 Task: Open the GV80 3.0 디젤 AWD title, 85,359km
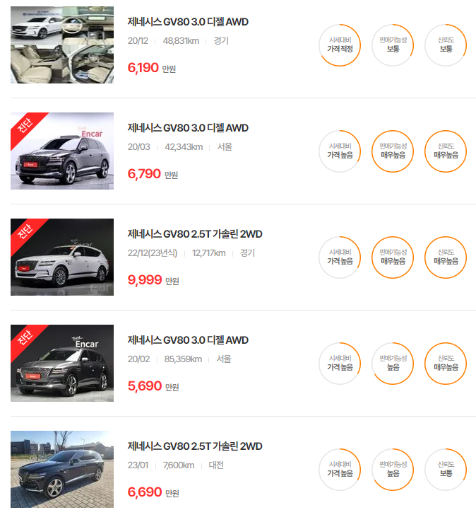(x=188, y=340)
